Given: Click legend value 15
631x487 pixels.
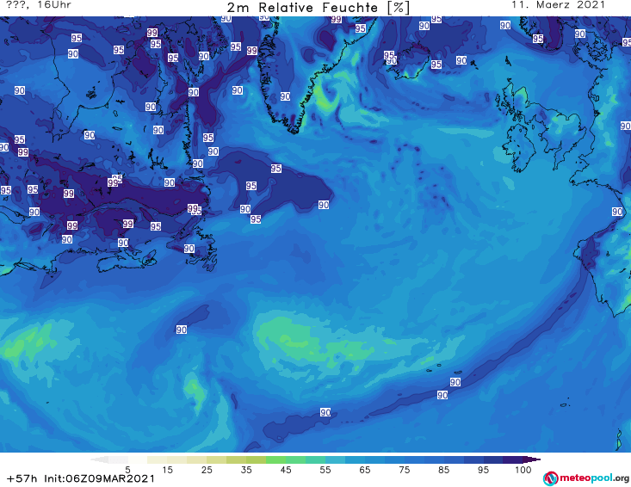Looking at the screenshot, I should tap(167, 470).
